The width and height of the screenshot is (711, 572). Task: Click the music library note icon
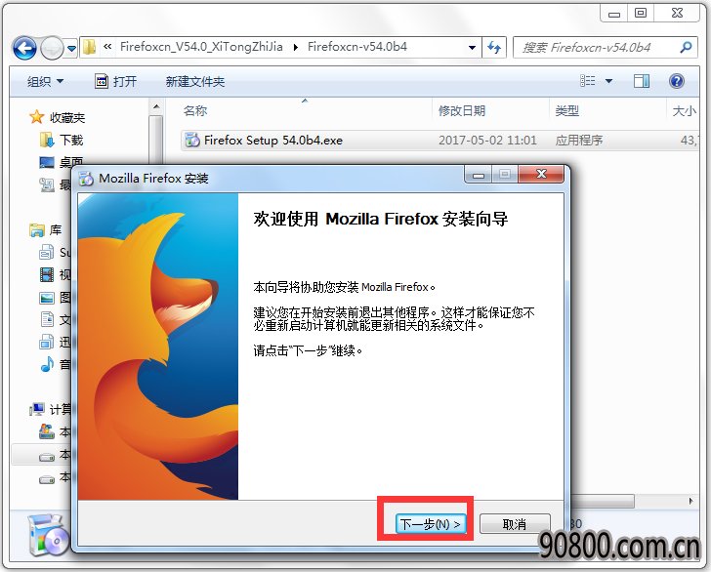[47, 363]
